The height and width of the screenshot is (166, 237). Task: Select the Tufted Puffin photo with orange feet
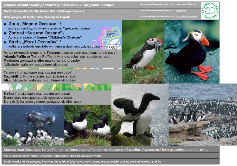point(192,52)
